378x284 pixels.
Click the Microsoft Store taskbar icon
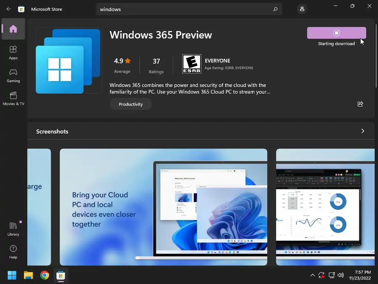[x=61, y=275]
